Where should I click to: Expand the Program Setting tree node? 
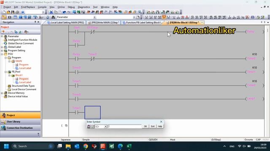(x=2, y=50)
